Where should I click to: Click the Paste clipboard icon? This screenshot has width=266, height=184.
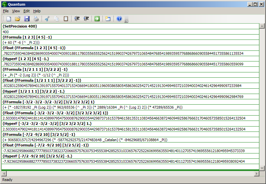66,19
